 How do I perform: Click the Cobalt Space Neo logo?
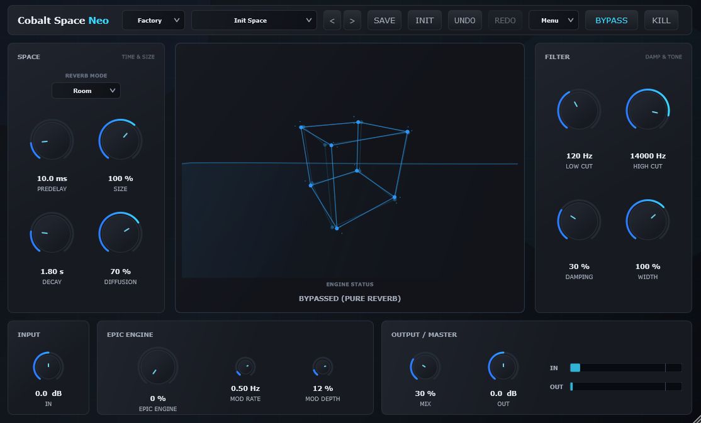coord(63,21)
